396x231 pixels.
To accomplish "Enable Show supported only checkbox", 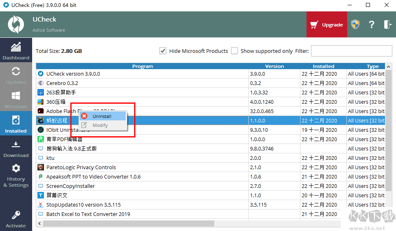I will [235, 51].
